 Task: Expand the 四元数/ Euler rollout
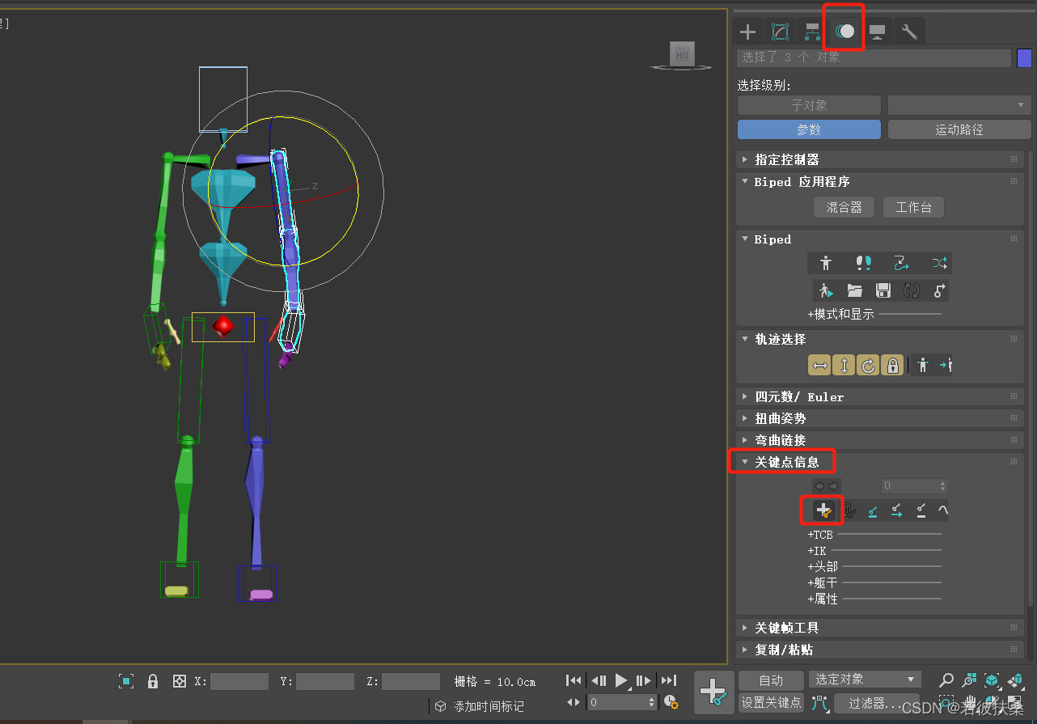(880, 396)
